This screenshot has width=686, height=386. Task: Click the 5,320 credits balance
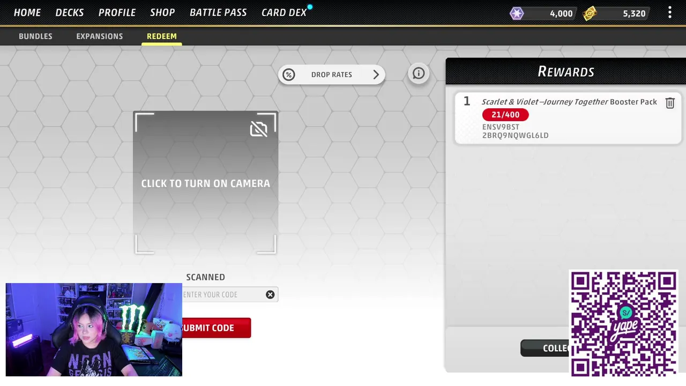click(x=634, y=13)
